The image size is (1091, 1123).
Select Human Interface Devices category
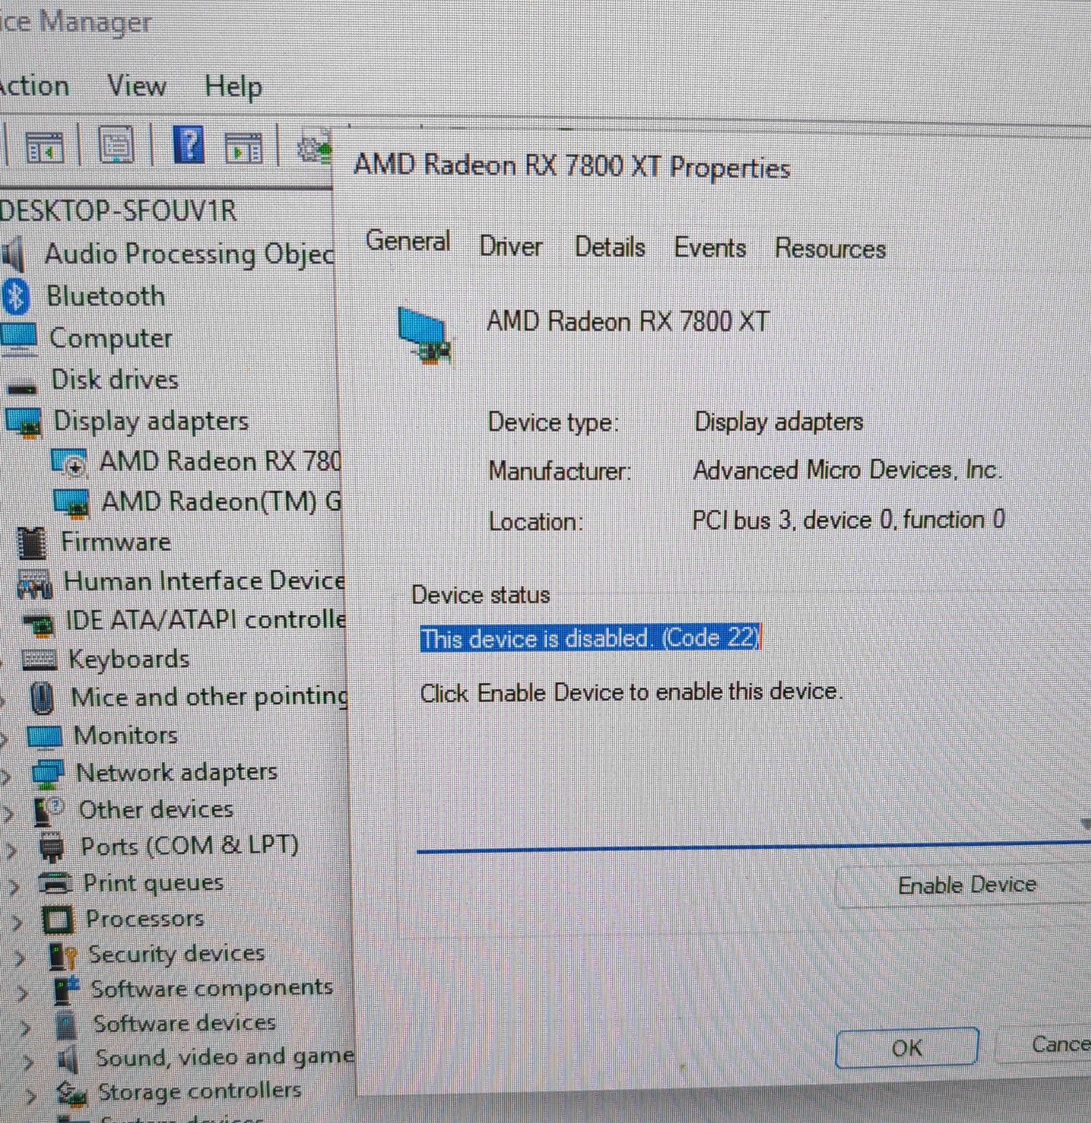tap(205, 581)
